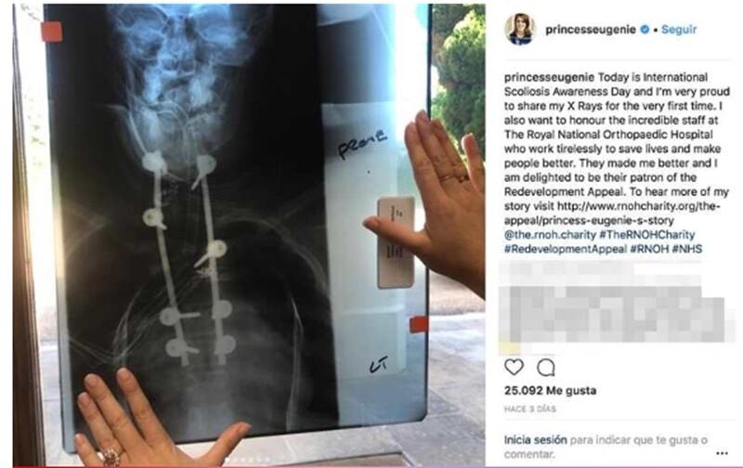Open the #NHS hashtag
The image size is (743, 468).
click(687, 249)
